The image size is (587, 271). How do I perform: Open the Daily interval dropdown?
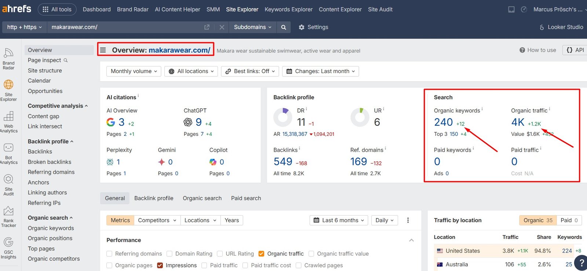(384, 220)
